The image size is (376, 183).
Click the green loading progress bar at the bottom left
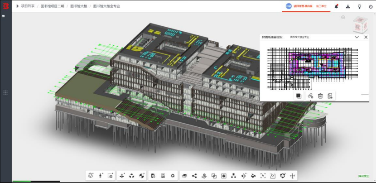(x=22, y=181)
